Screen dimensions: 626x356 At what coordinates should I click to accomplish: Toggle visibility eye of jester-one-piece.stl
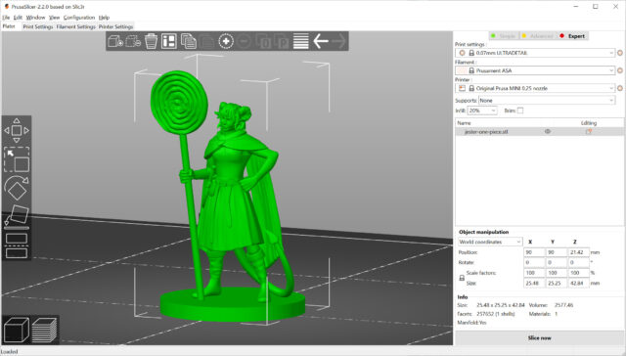coord(548,131)
